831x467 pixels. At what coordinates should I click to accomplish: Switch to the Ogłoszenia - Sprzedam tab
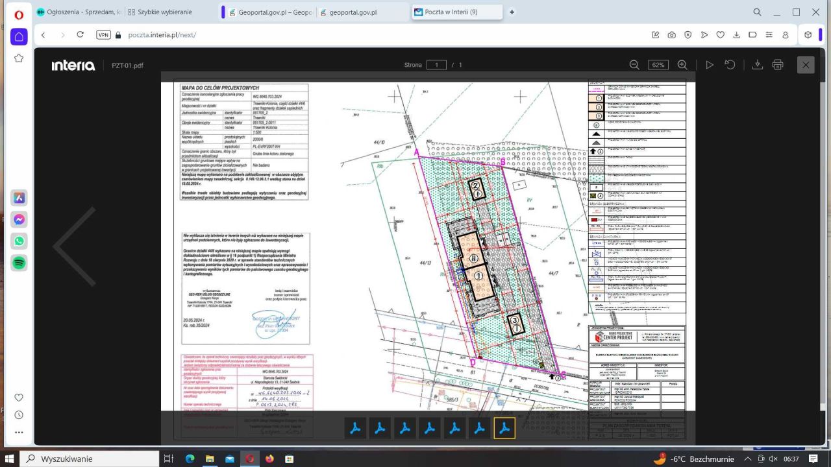coord(78,12)
